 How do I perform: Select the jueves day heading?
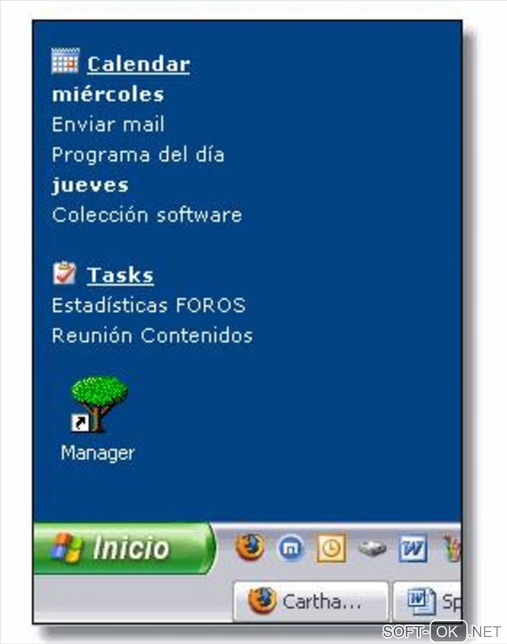90,185
